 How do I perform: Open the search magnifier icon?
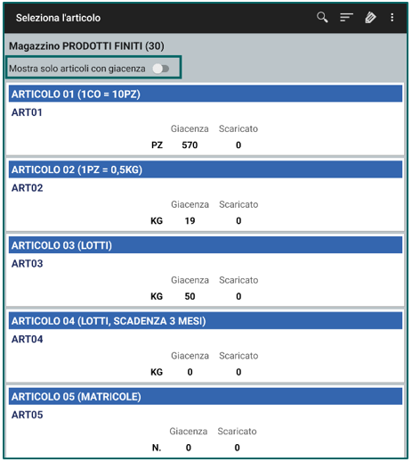tap(322, 18)
